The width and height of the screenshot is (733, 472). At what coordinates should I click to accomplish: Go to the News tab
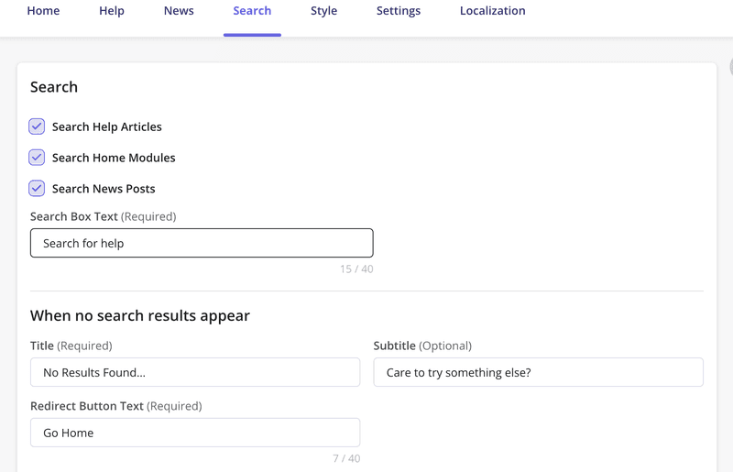(179, 11)
